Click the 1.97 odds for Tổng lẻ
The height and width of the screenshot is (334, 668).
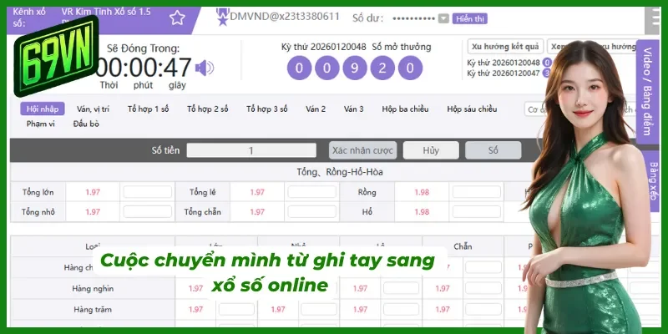tap(257, 192)
